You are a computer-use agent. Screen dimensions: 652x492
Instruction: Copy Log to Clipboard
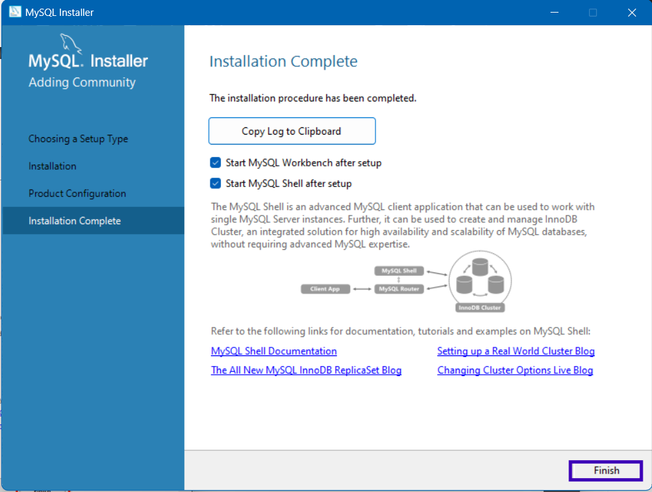[292, 131]
